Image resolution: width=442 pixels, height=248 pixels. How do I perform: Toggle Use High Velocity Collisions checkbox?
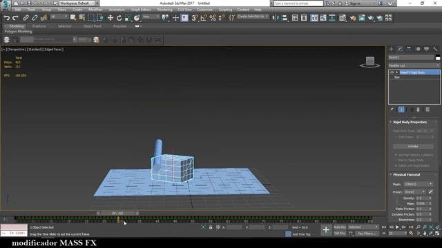click(396, 155)
